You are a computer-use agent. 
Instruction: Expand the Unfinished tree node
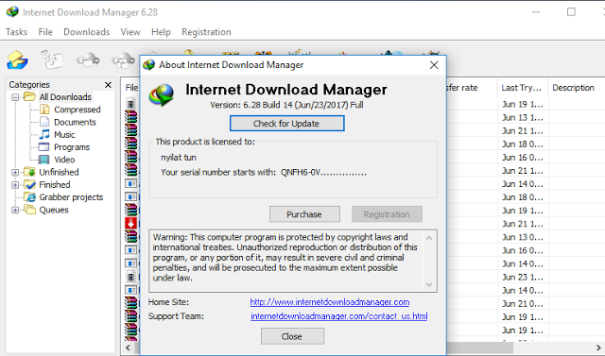[x=15, y=172]
